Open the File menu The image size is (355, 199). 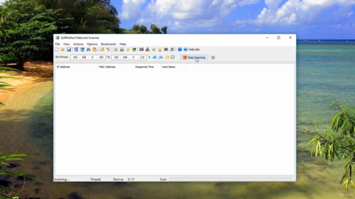[x=58, y=44]
